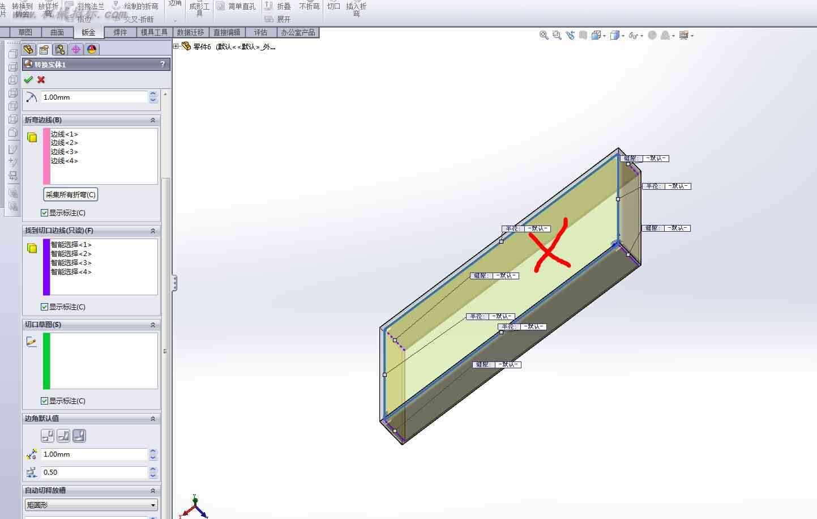The image size is (817, 519).
Task: Switch to the 曲面 tab
Action: (x=57, y=32)
